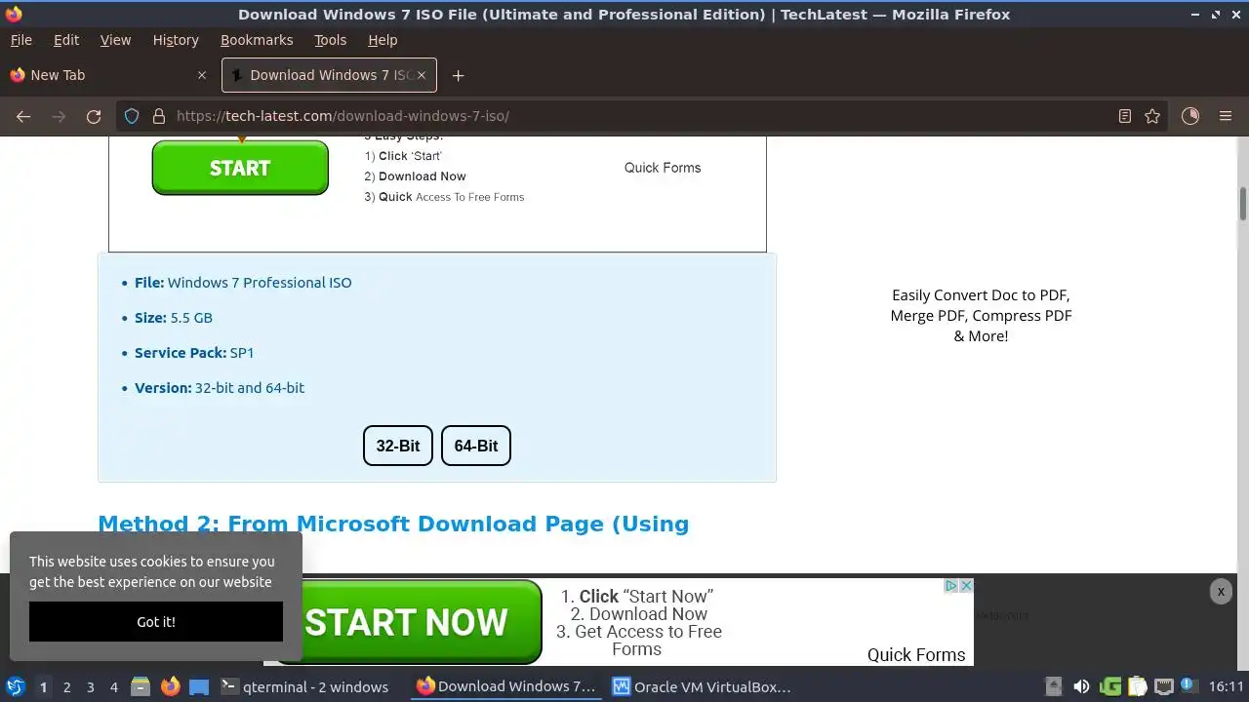The height and width of the screenshot is (702, 1249).
Task: Go back using the browser back arrow
Action: pos(23,116)
